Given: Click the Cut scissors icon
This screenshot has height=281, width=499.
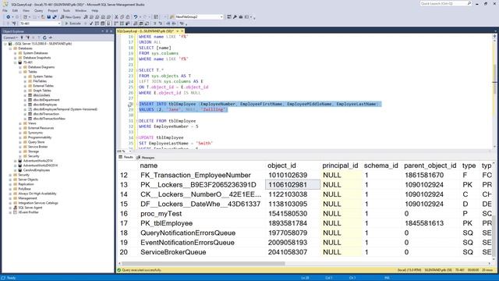Looking at the screenshot, I should click(x=116, y=17).
